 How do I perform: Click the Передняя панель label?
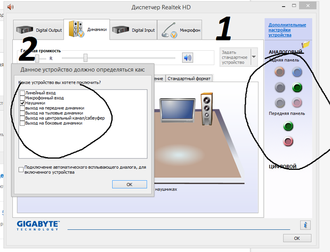coord(287,113)
